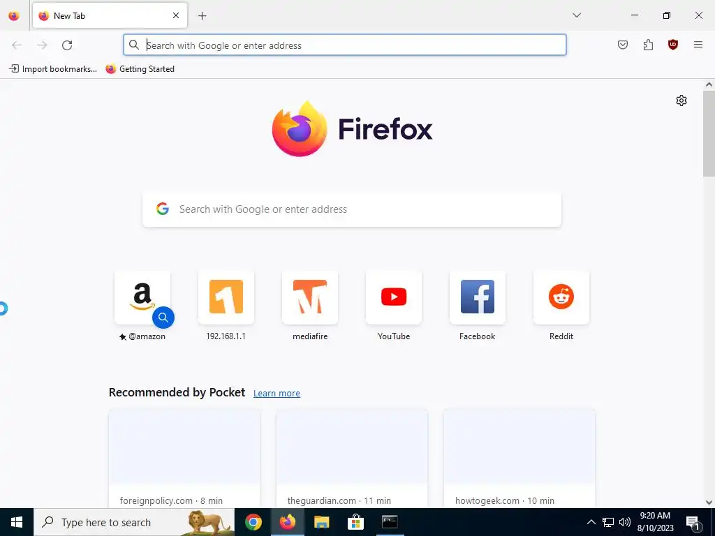Open the foreignpolicy.com Pocket story card
Image resolution: width=715 pixels, height=536 pixels.
pos(184,459)
